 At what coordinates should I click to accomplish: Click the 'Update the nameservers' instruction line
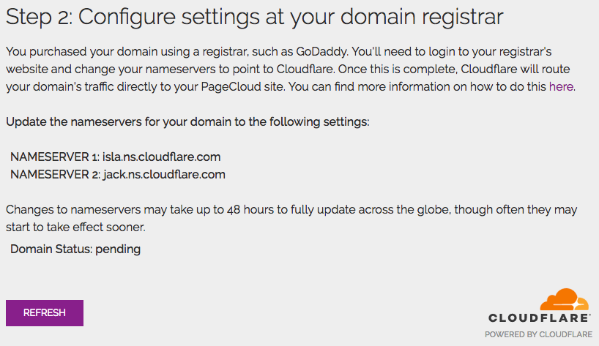pyautogui.click(x=187, y=121)
